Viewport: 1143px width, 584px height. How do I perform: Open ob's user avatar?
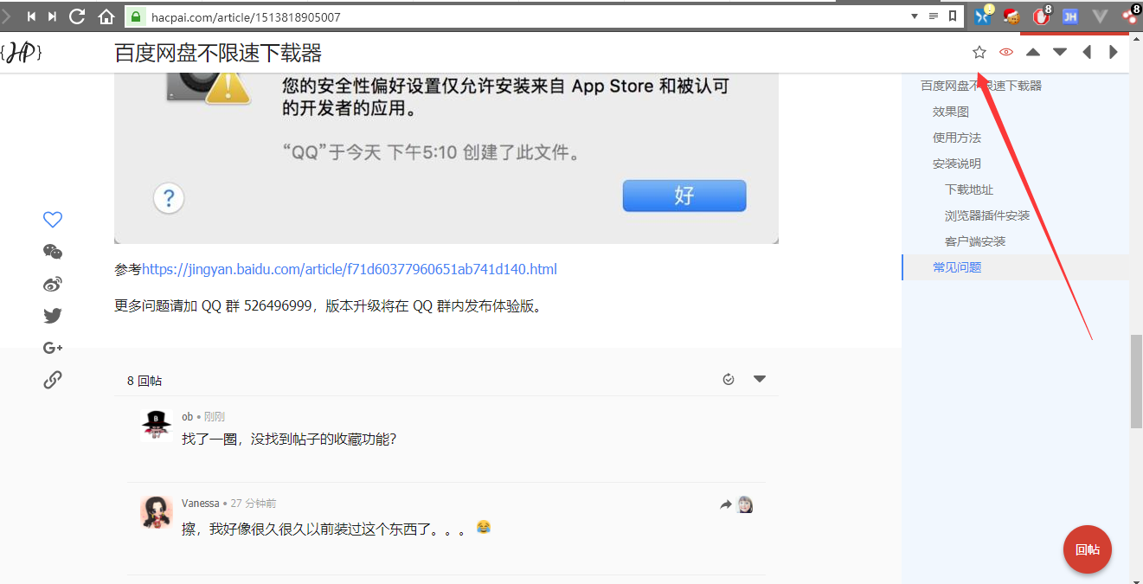[156, 426]
